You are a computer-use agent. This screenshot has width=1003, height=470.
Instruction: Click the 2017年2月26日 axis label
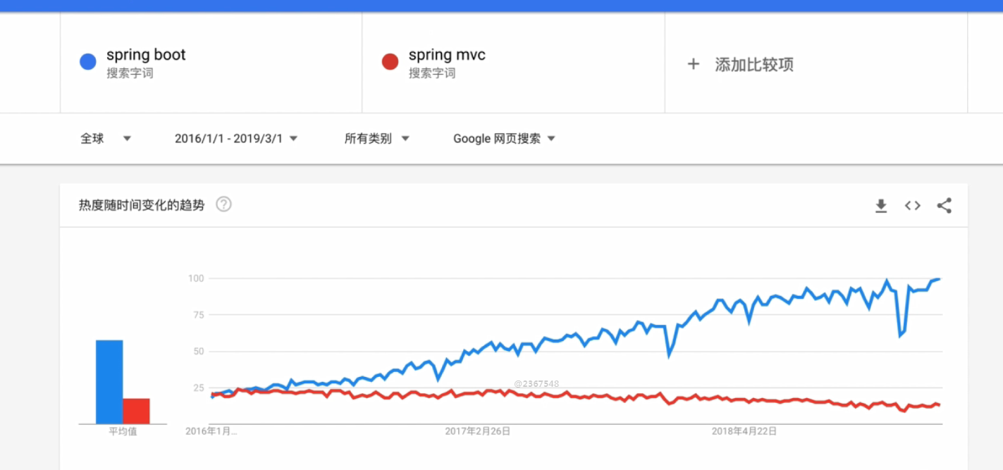click(478, 431)
